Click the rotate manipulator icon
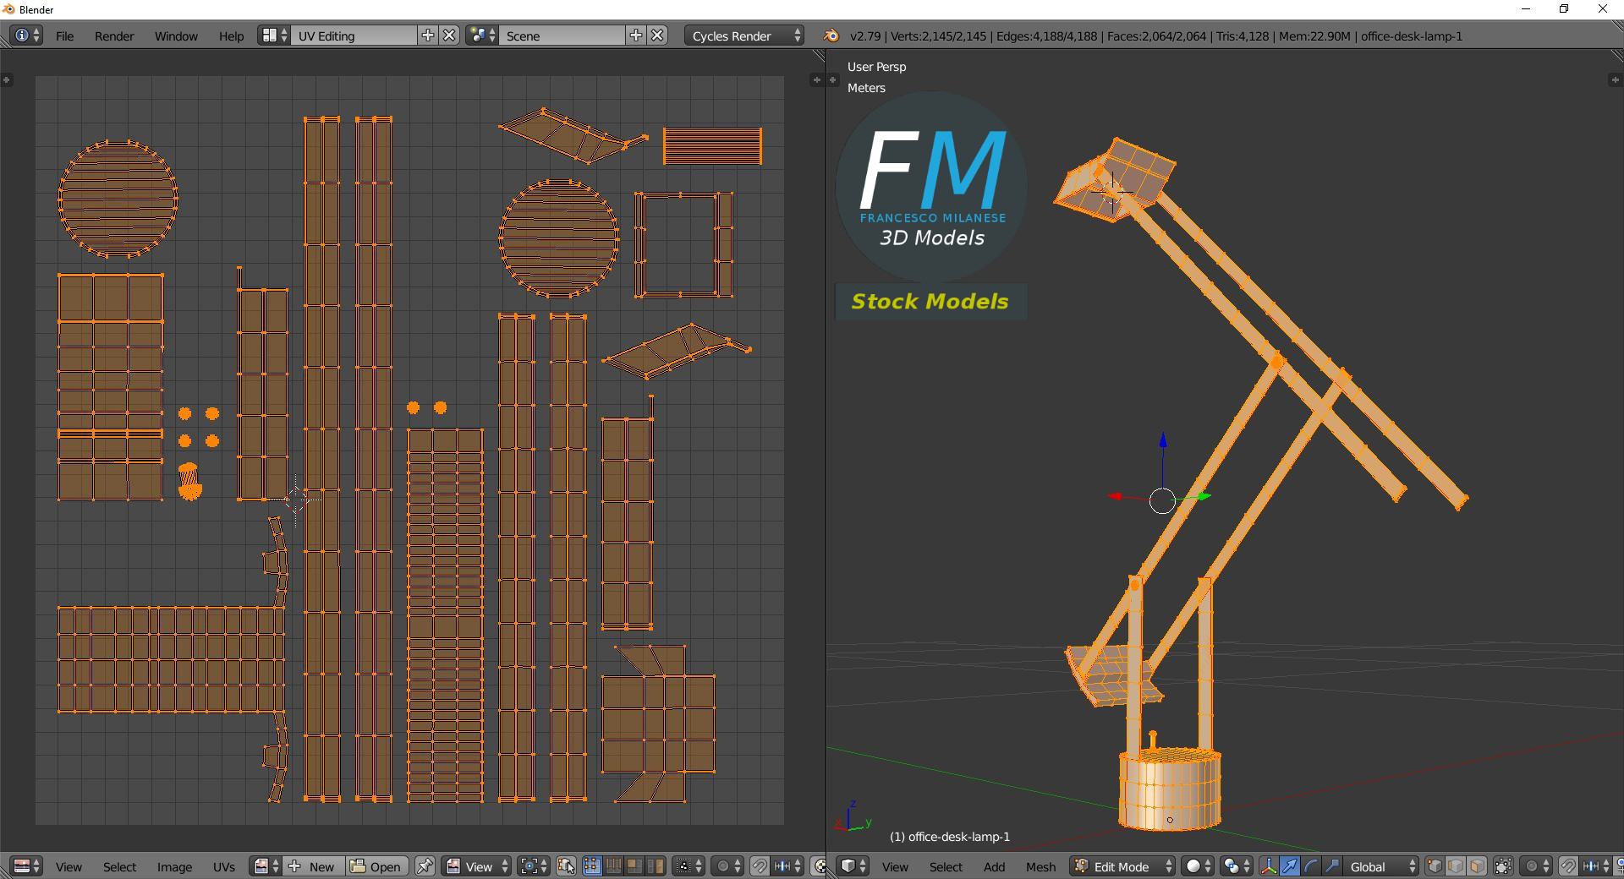The height and width of the screenshot is (879, 1624). pos(1311,866)
